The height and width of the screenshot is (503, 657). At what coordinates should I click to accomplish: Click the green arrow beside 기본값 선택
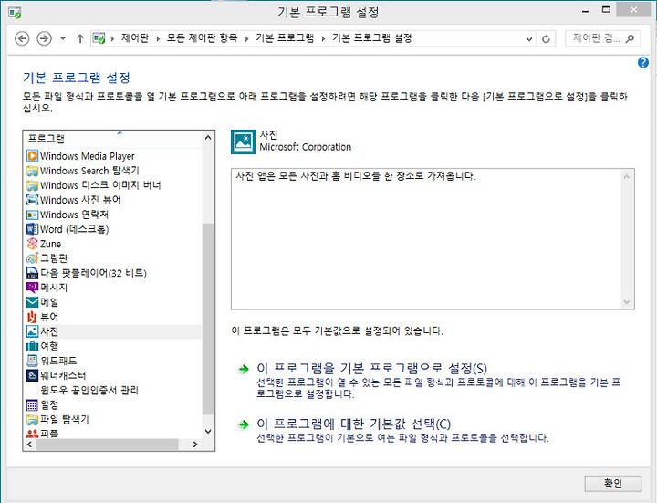[x=243, y=424]
